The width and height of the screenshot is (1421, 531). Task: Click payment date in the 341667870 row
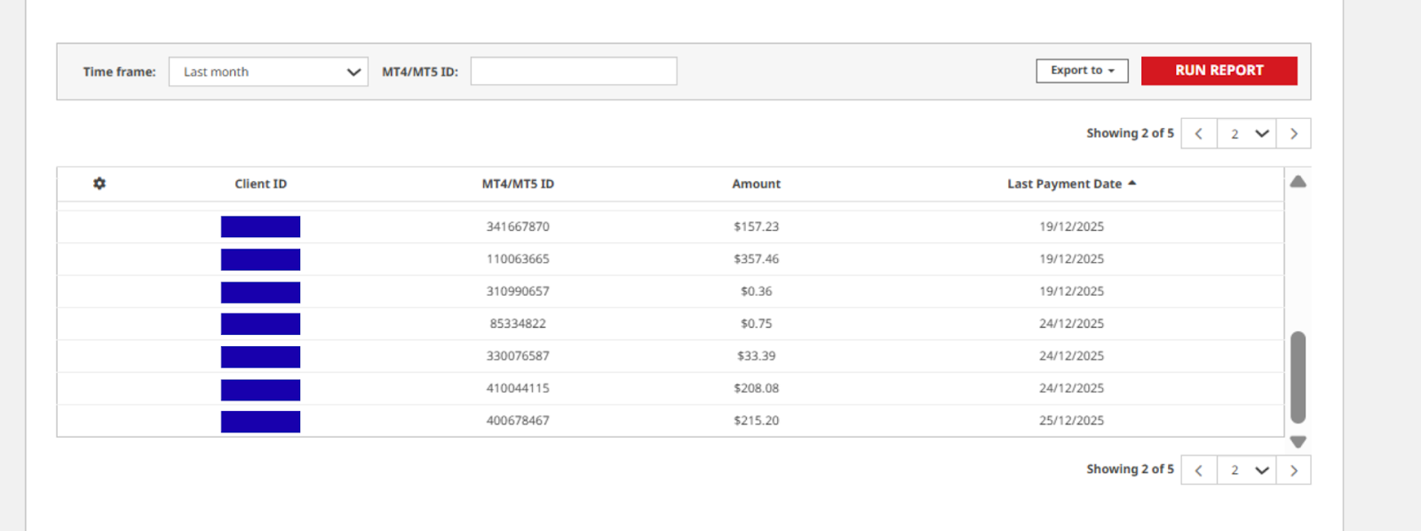1071,226
